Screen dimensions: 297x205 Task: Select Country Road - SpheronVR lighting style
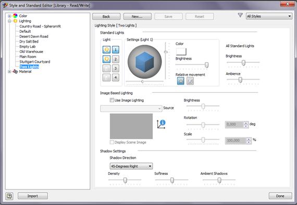[40, 26]
